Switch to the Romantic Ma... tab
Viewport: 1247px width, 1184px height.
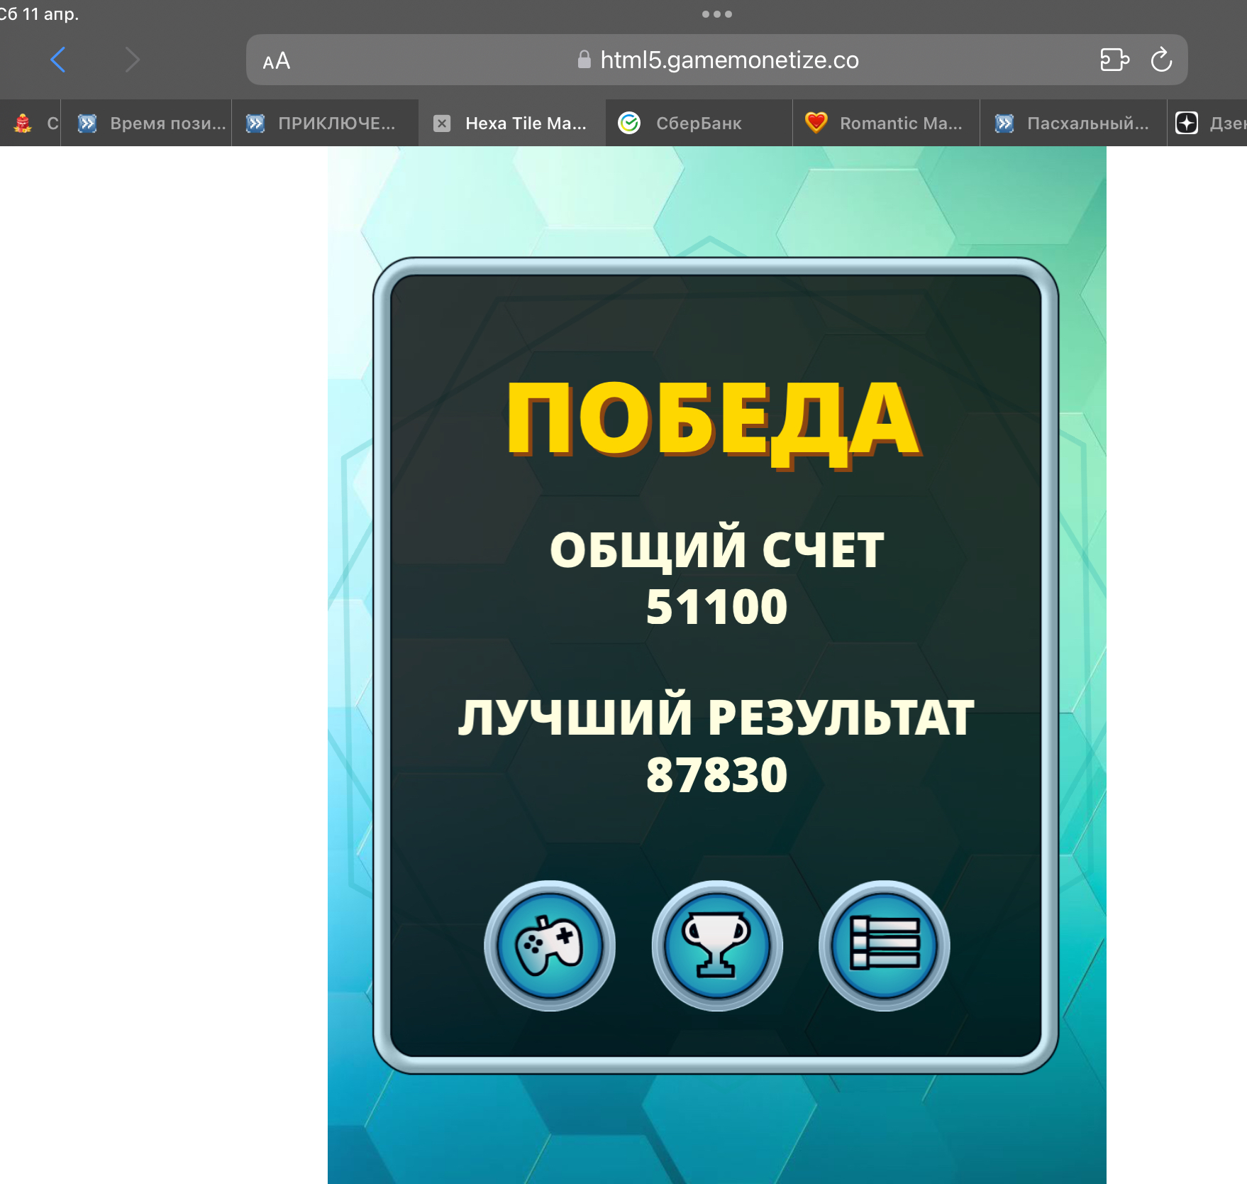tap(885, 124)
